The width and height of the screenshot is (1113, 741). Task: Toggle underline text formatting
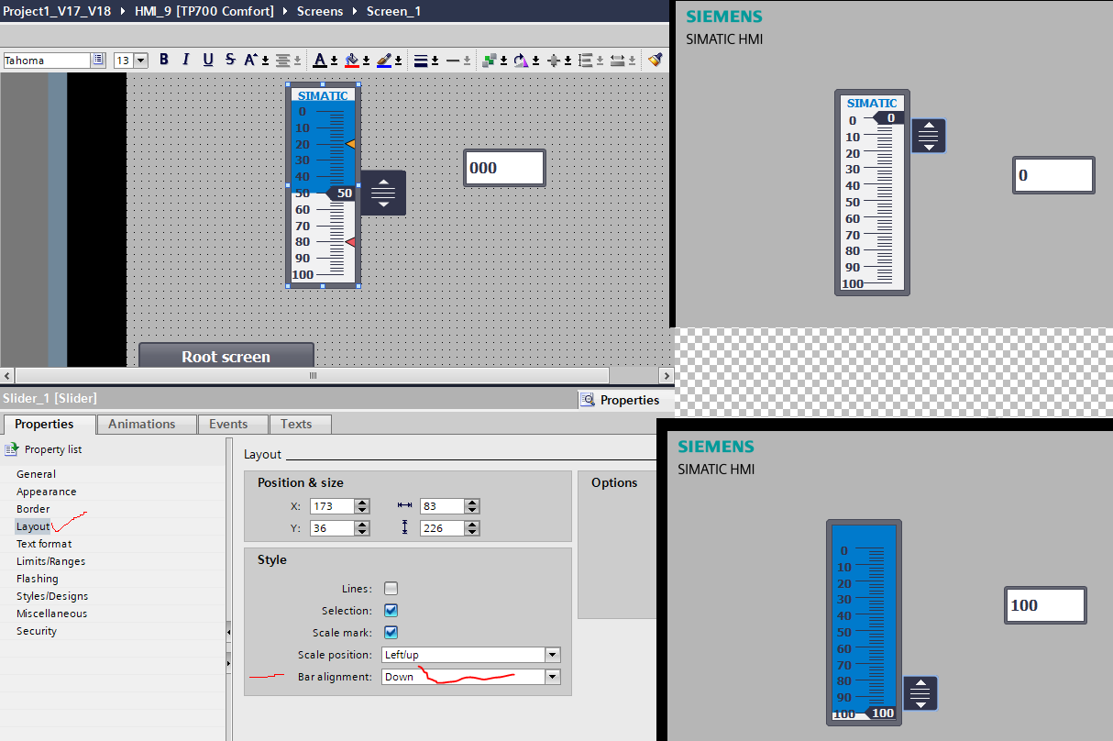[x=208, y=60]
